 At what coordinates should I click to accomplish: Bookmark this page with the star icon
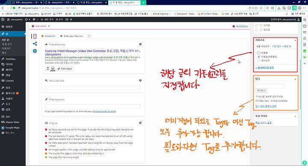tap(261, 8)
